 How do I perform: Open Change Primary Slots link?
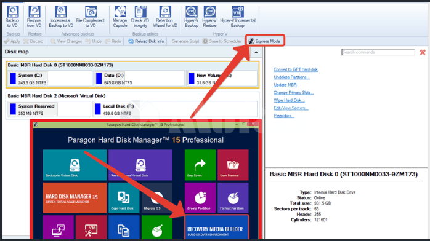pyautogui.click(x=293, y=93)
